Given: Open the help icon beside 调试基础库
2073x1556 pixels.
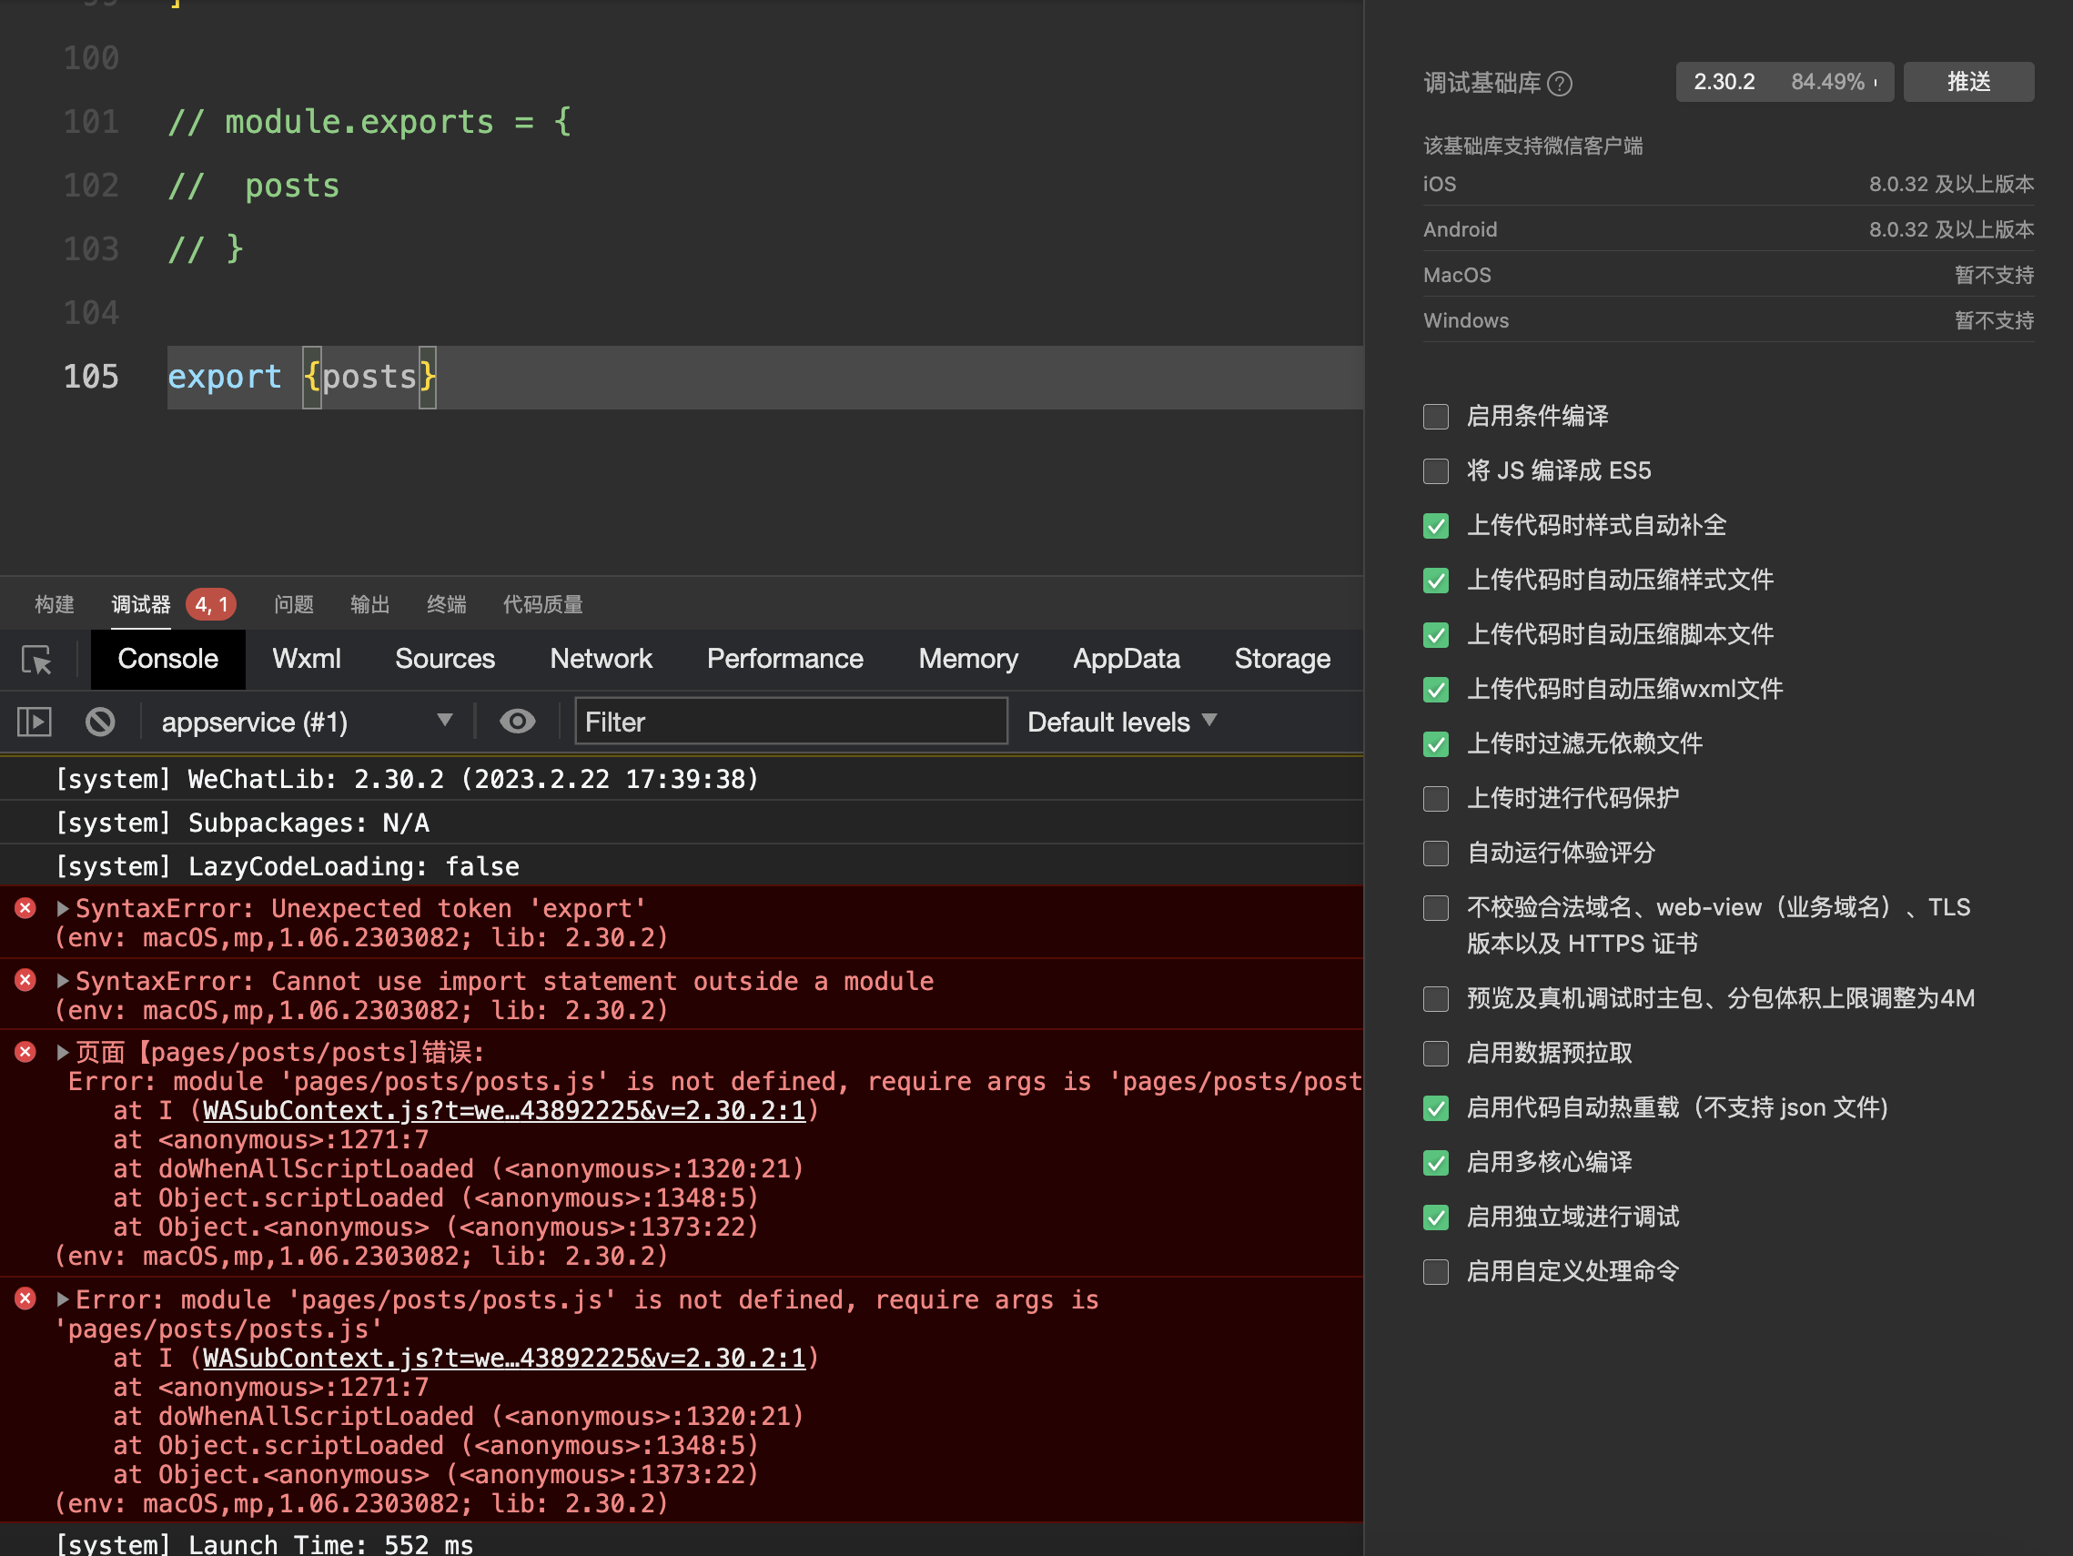Looking at the screenshot, I should coord(1561,84).
